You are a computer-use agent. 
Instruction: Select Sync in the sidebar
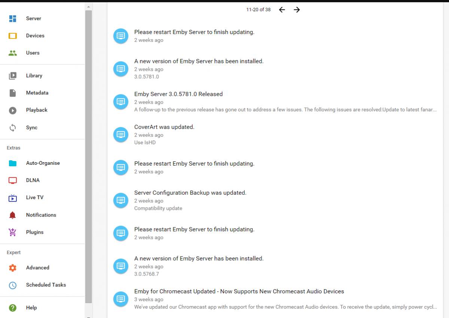pos(32,128)
